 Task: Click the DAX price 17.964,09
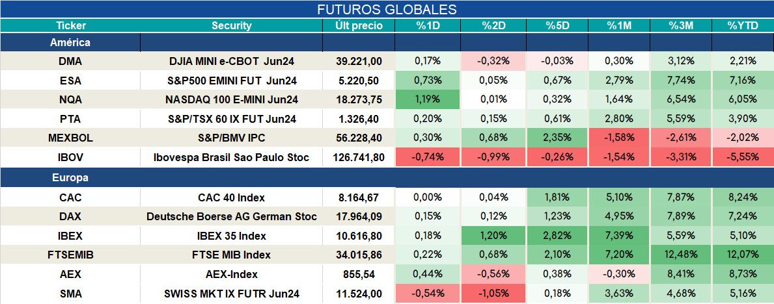359,217
